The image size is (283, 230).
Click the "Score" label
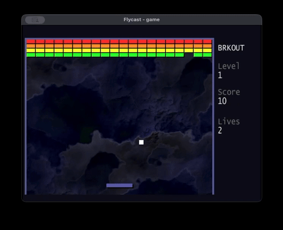[229, 92]
